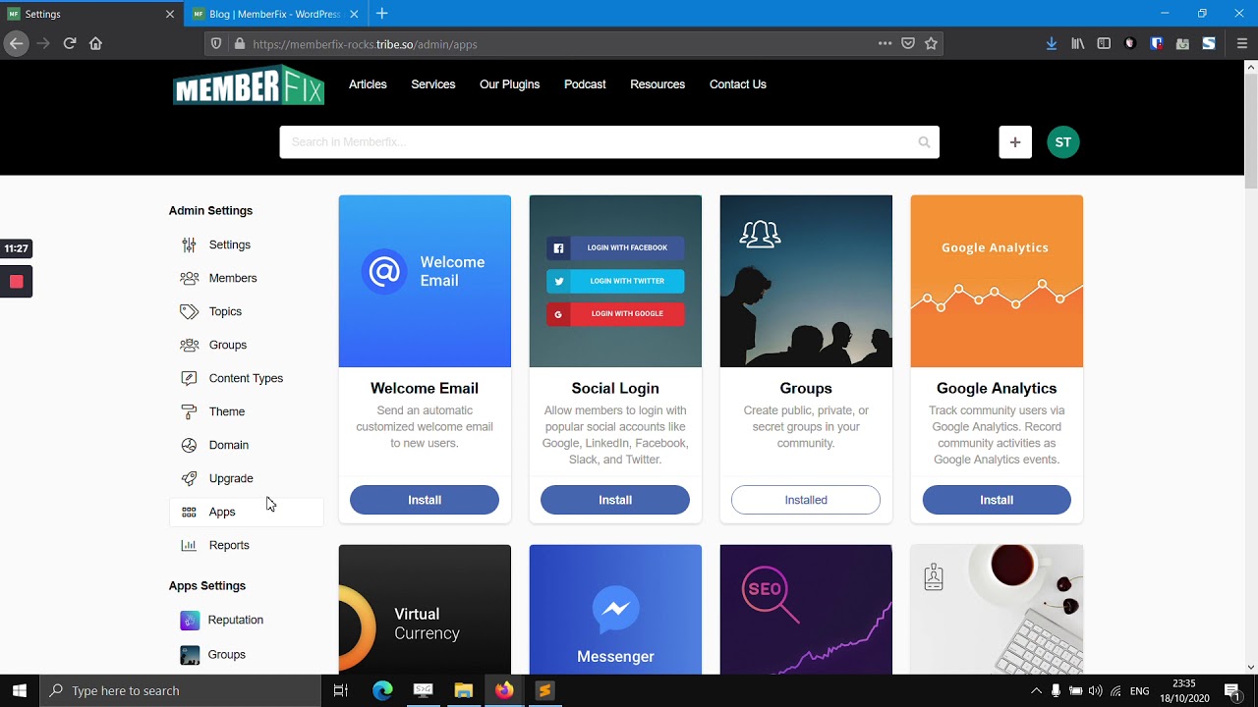Click Groups app title text
This screenshot has width=1258, height=707.
coord(806,389)
